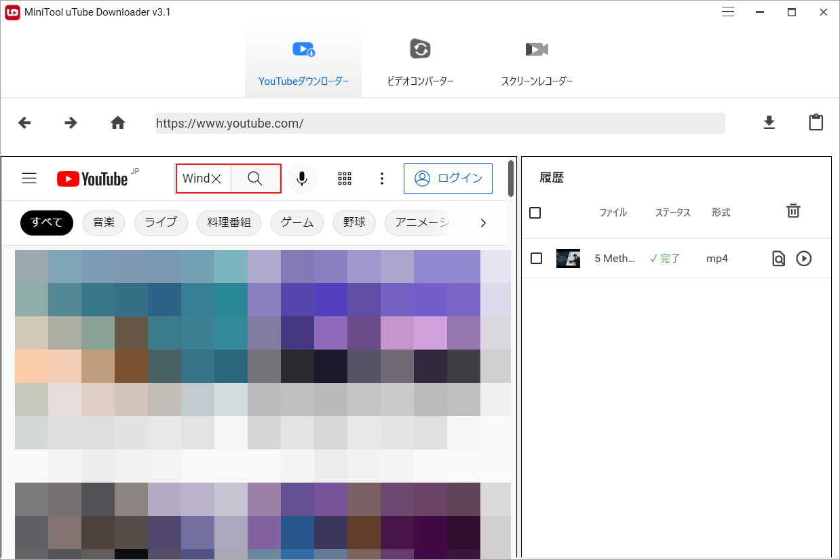The height and width of the screenshot is (560, 840).
Task: Open the home page icon
Action: (x=118, y=123)
